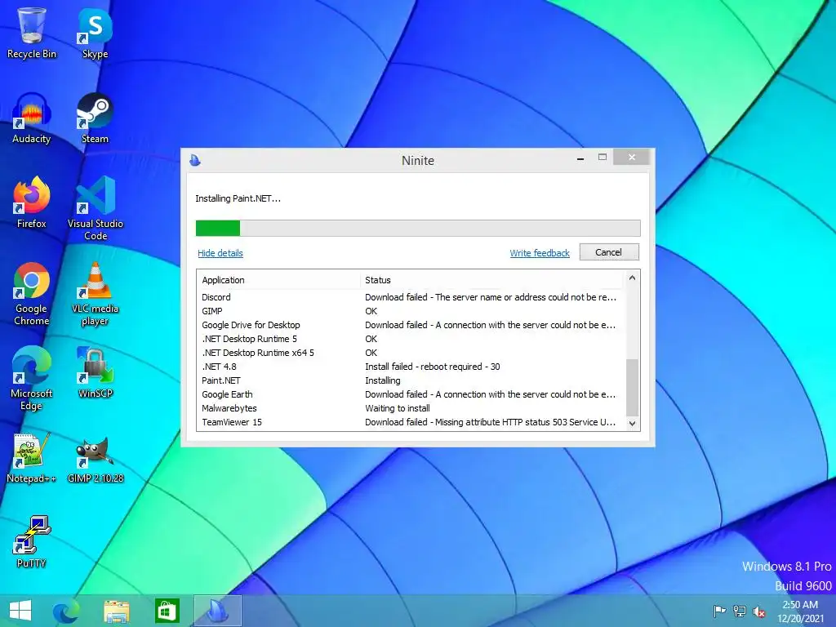Image resolution: width=836 pixels, height=627 pixels.
Task: Select the .NET Desktop Runtime 5 row
Action: (x=411, y=339)
